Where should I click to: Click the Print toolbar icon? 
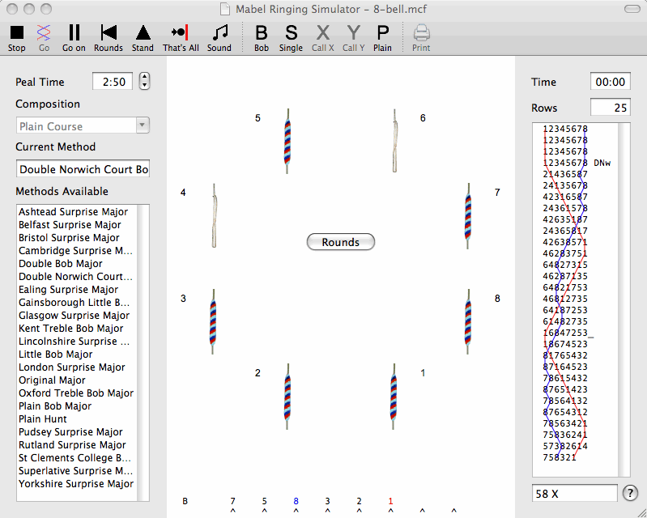[x=421, y=32]
